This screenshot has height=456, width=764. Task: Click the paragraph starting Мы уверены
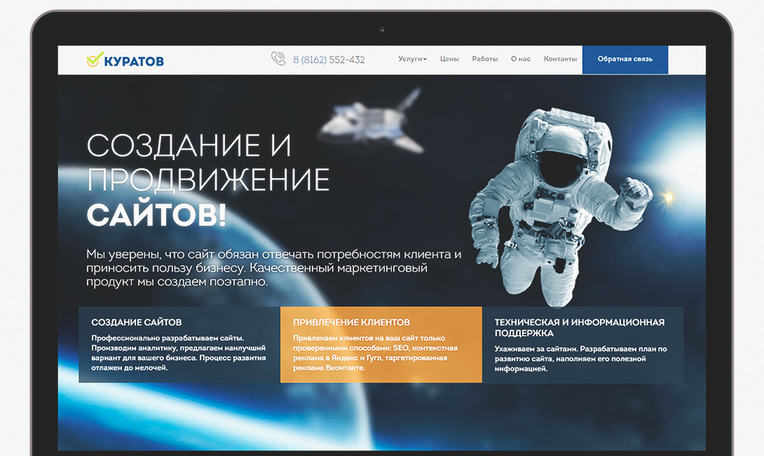coord(274,268)
